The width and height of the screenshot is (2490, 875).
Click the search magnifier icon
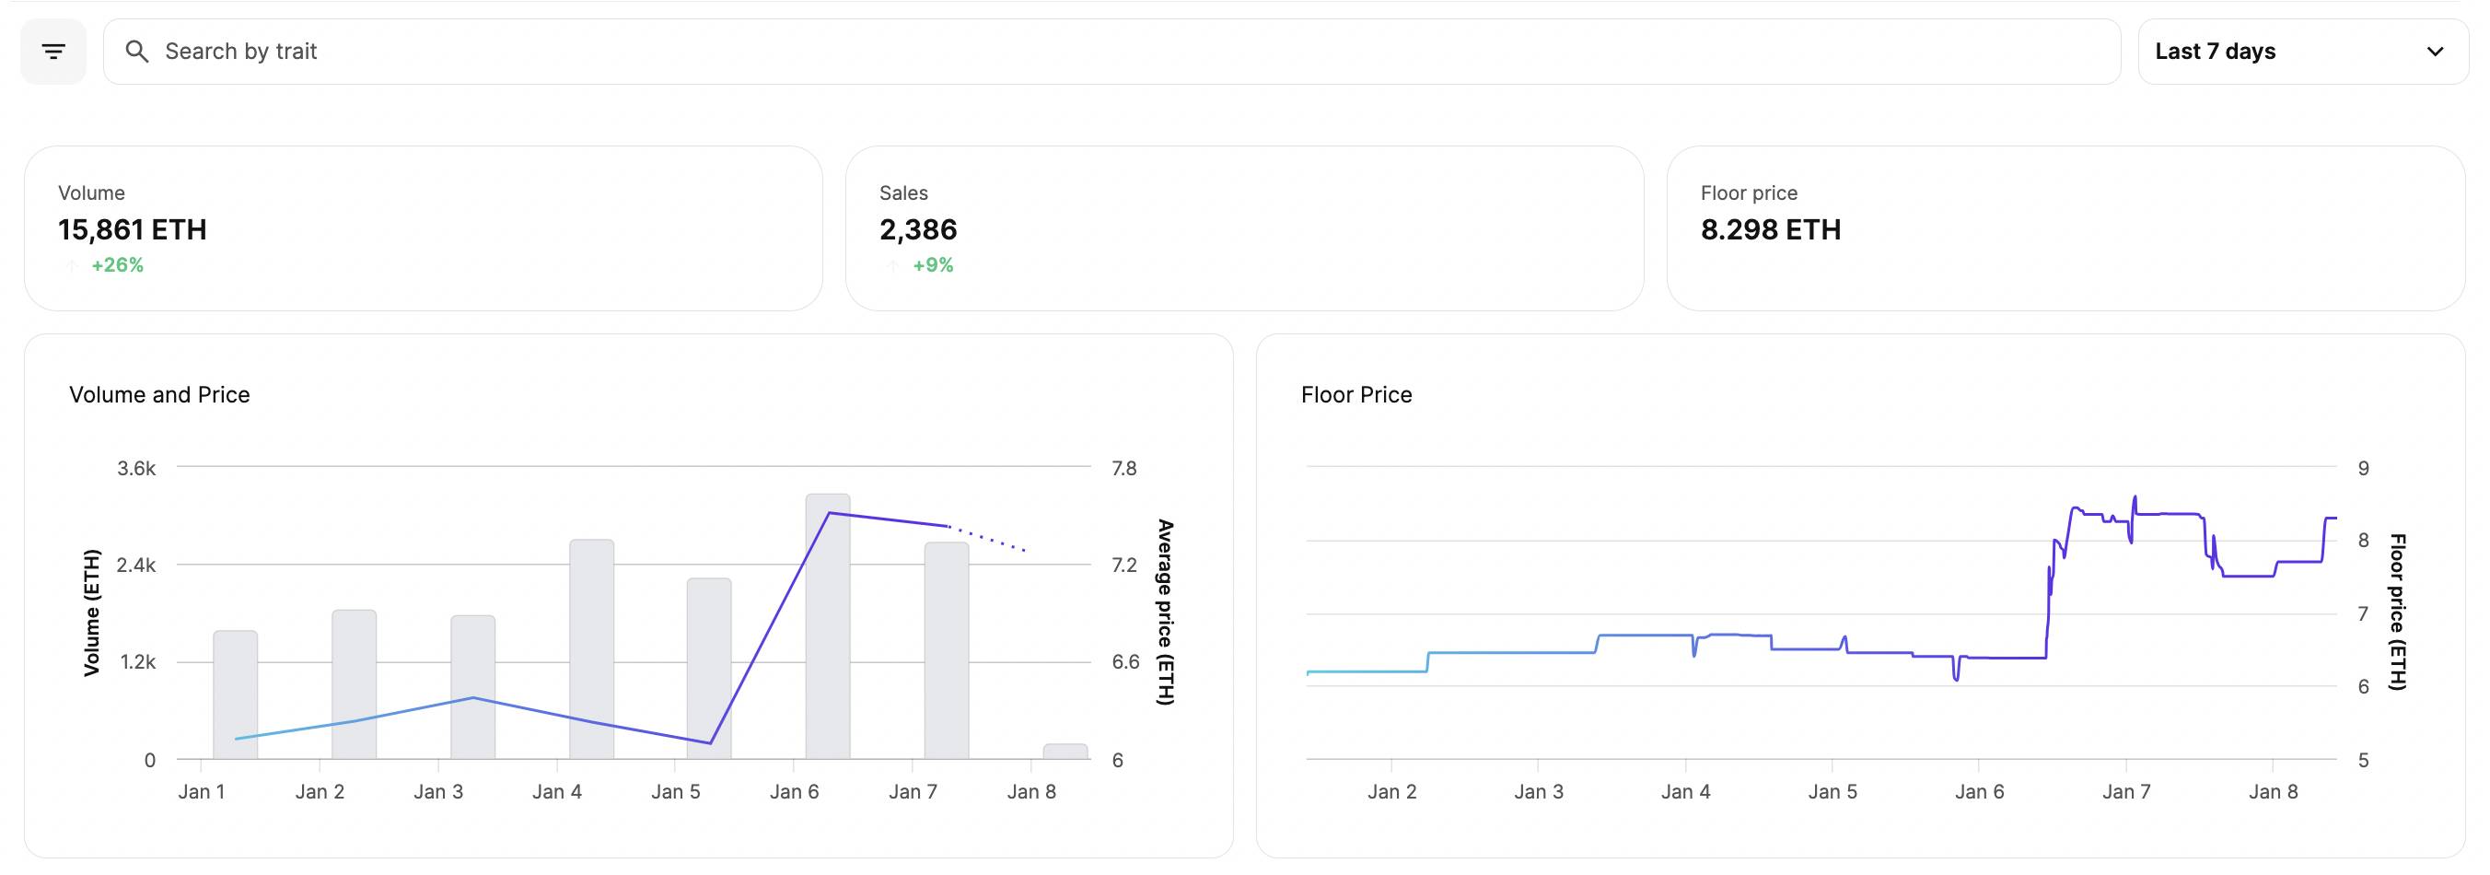[137, 52]
